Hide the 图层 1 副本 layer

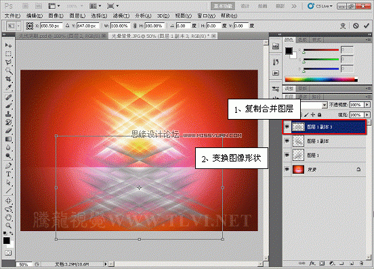(x=287, y=141)
